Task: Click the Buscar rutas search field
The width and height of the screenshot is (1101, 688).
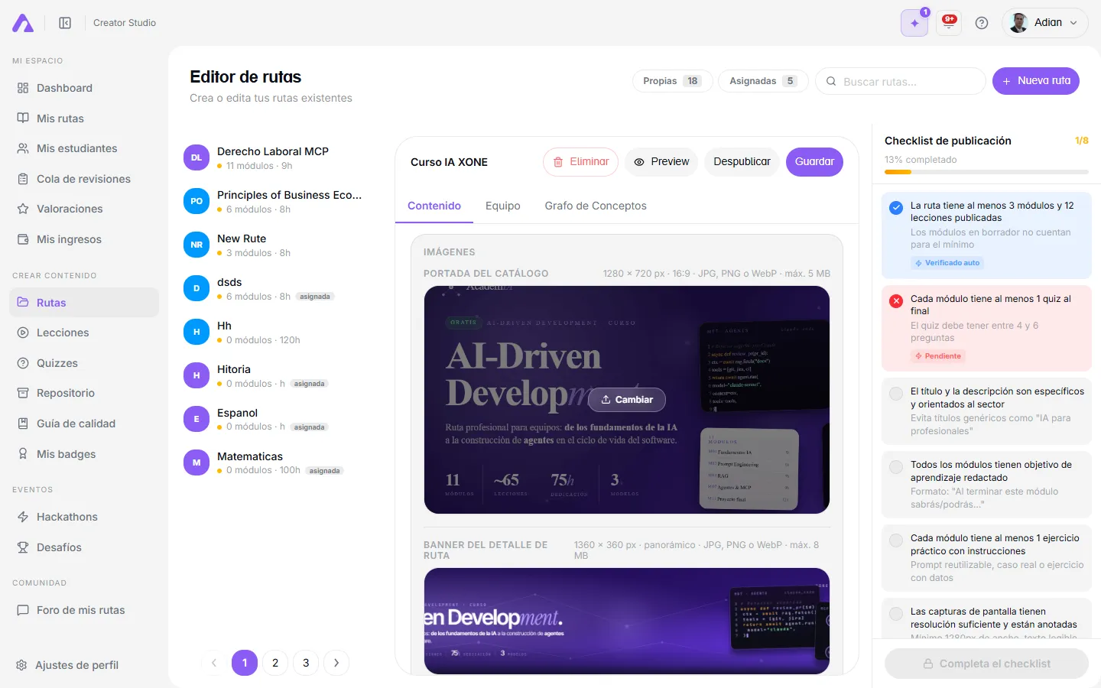Action: point(901,81)
